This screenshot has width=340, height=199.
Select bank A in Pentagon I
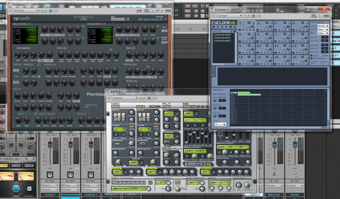click(114, 19)
